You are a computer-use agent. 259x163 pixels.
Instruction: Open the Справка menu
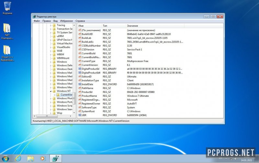pos(80,21)
